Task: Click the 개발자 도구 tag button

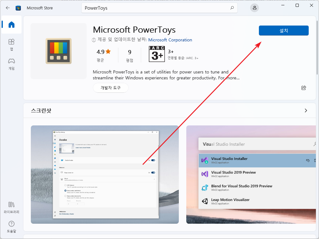Action: 111,88
